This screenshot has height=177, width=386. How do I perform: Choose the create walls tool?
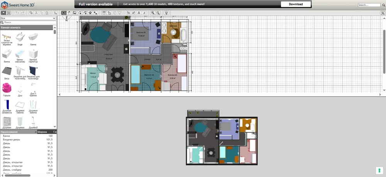pyautogui.click(x=74, y=13)
